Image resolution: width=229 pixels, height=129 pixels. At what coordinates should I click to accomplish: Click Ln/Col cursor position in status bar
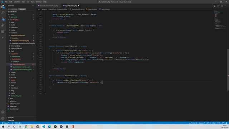tap(193, 123)
